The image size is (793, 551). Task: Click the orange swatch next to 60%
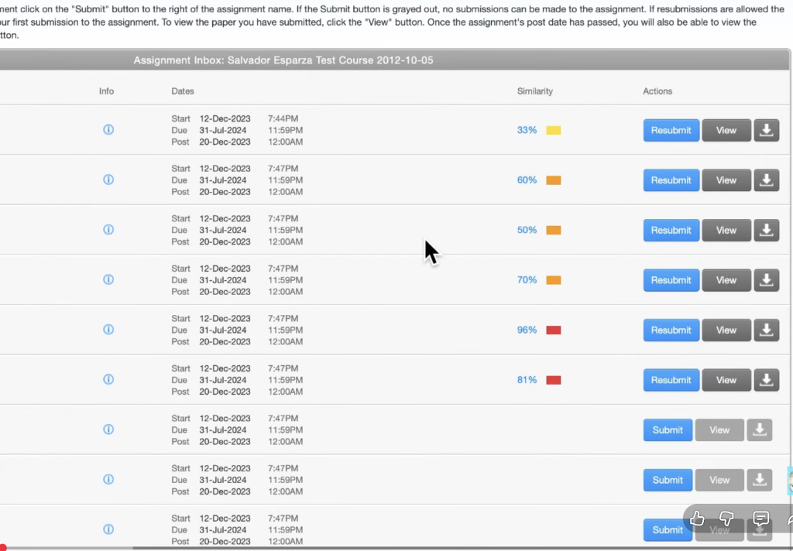pyautogui.click(x=553, y=180)
